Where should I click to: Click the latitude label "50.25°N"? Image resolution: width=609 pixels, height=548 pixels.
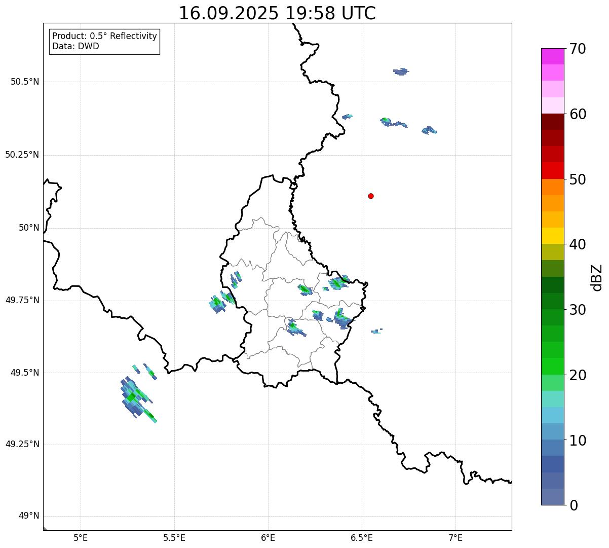click(22, 155)
